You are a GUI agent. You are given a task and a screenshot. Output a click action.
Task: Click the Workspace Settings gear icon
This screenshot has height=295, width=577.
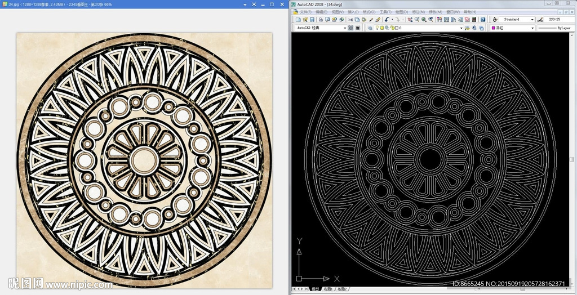(x=350, y=28)
